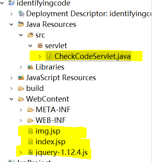Select the WEB-INF label
152x162 pixels.
[x=51, y=120]
